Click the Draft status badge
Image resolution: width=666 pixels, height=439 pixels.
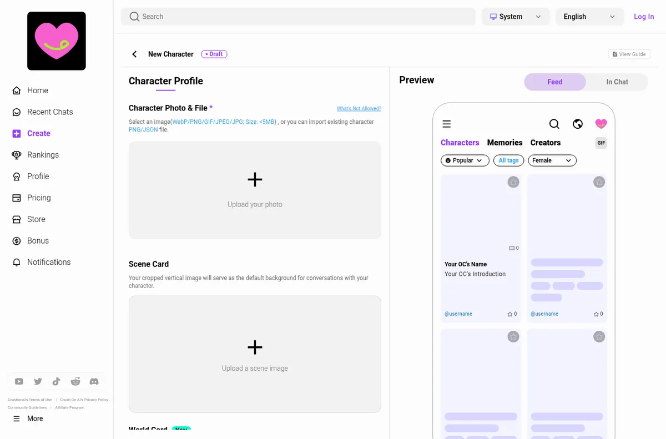(214, 54)
